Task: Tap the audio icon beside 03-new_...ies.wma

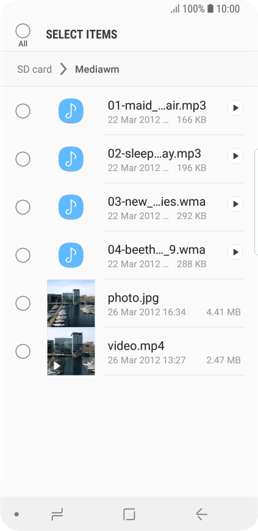Action: (71, 207)
